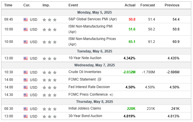Click the Actual column header
The height and width of the screenshot is (122, 193).
click(130, 5)
